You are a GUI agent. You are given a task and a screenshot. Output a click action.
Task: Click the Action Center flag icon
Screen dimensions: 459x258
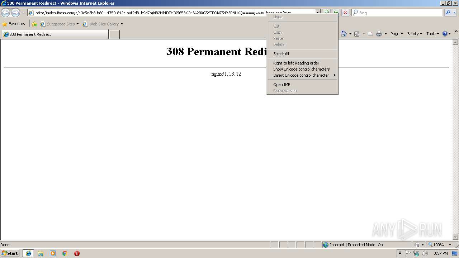pyautogui.click(x=408, y=253)
